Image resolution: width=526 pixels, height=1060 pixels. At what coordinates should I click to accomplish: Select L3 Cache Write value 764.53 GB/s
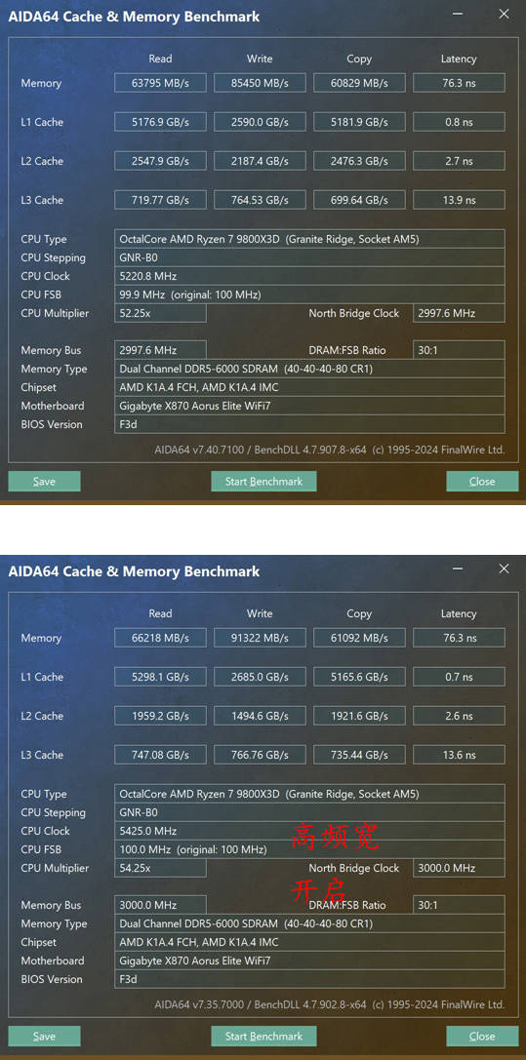point(260,200)
